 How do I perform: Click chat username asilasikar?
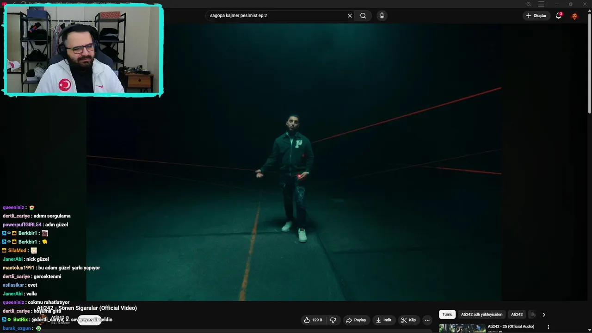tap(13, 285)
